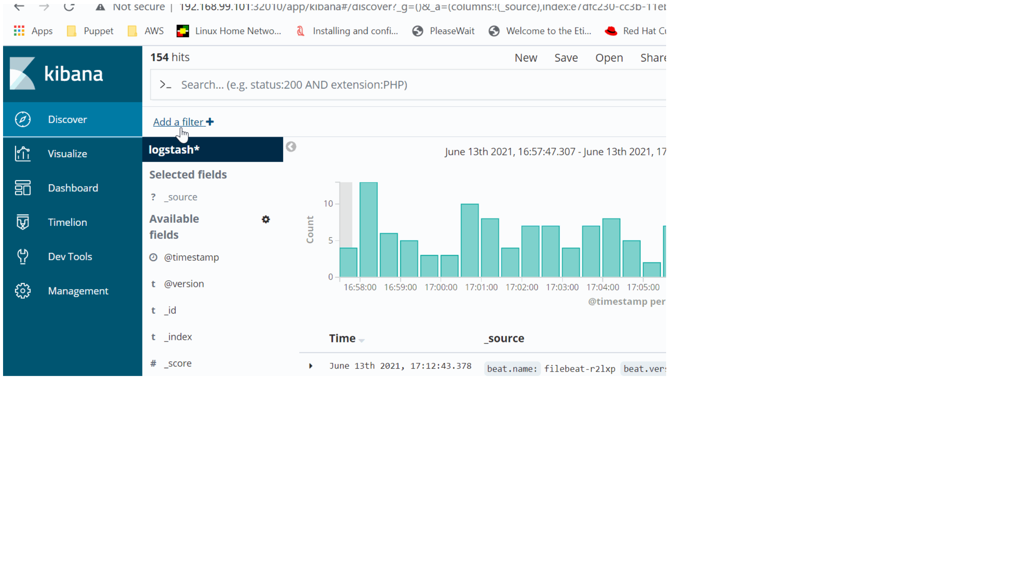Click the New menu item
Image resolution: width=1009 pixels, height=566 pixels.
tap(525, 58)
